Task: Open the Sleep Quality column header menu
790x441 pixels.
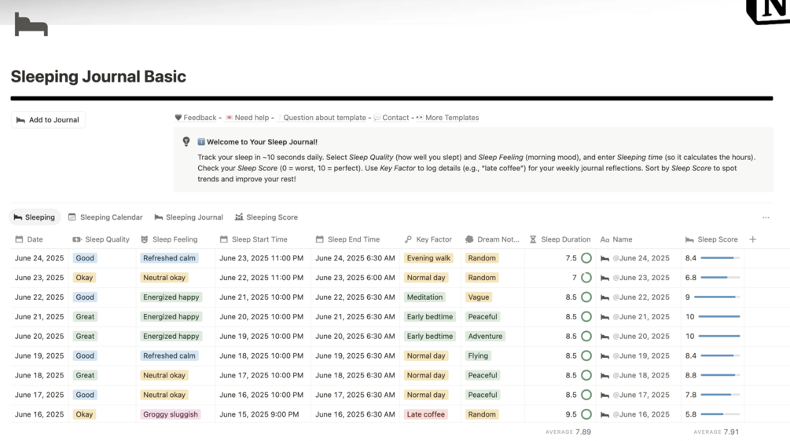Action: click(x=107, y=239)
